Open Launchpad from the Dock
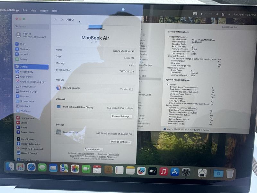 tap(21, 167)
